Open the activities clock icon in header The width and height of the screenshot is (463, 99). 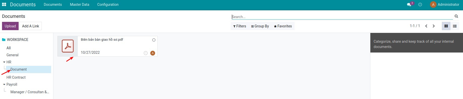420,5
